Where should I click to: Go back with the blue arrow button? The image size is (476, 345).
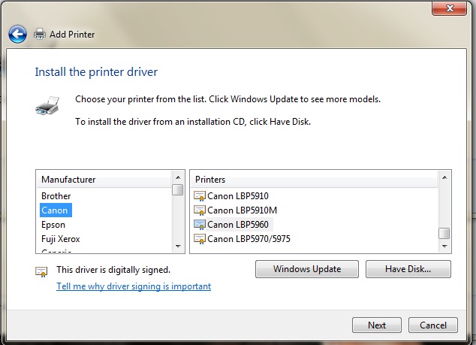[17, 34]
